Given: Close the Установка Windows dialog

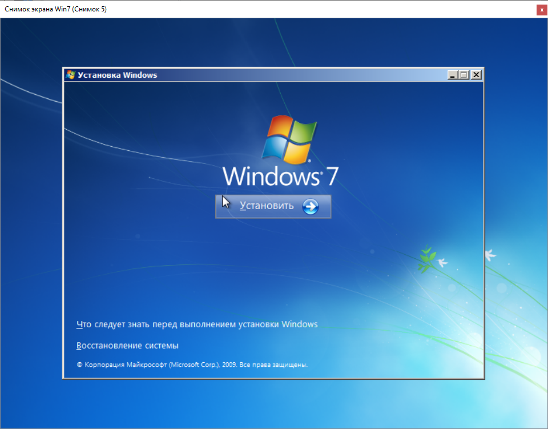Looking at the screenshot, I should point(476,75).
